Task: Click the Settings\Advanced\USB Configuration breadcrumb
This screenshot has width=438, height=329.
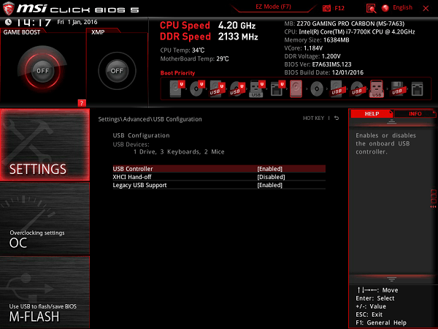Action: pos(150,119)
